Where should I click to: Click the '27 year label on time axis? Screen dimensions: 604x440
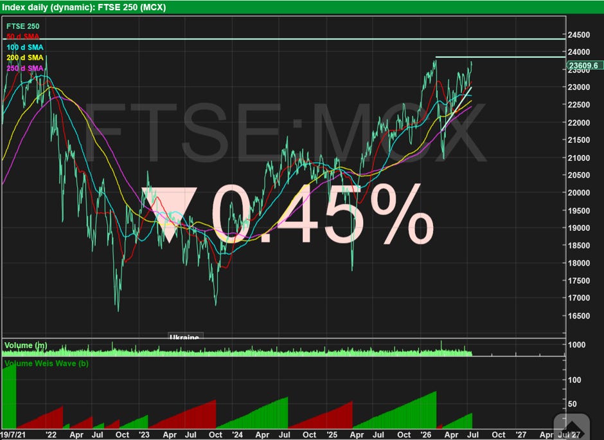[521, 435]
